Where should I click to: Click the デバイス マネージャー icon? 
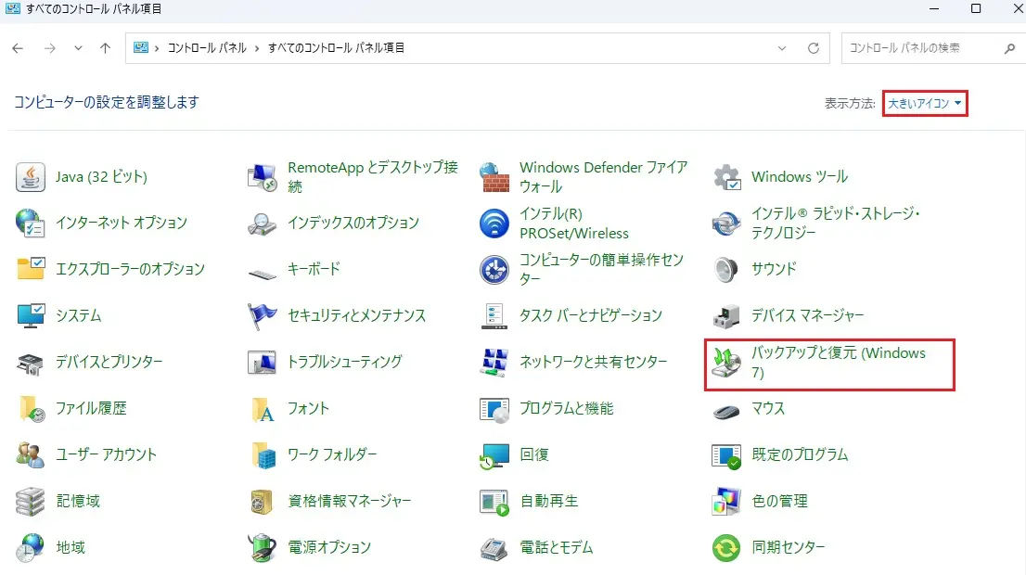tap(726, 316)
